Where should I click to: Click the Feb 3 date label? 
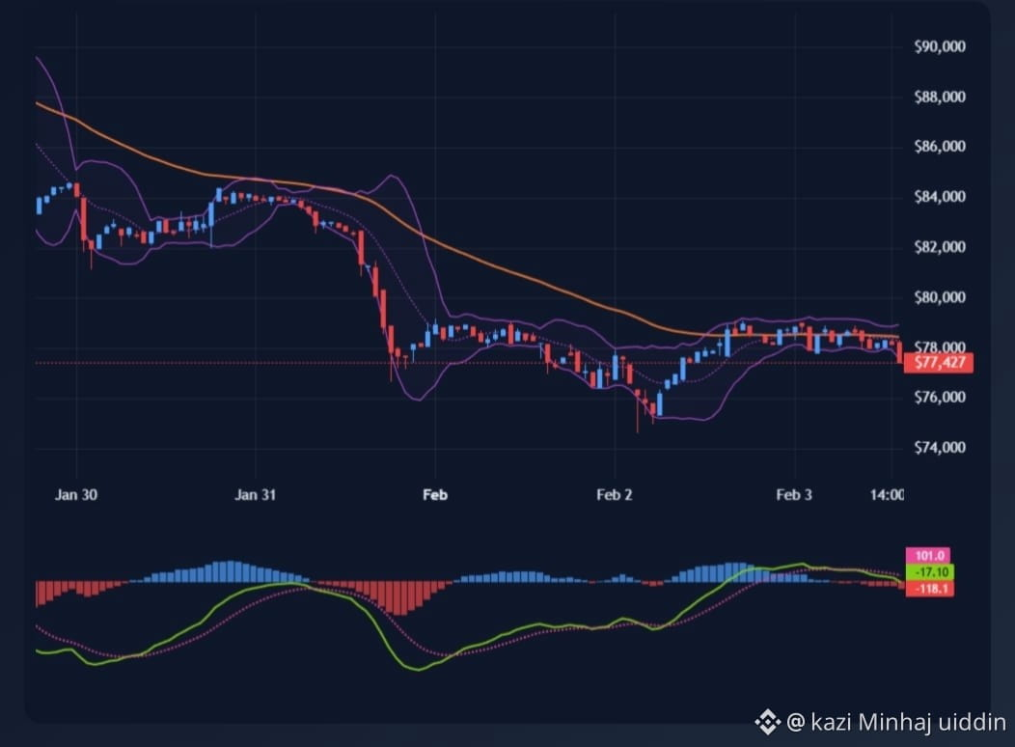[794, 495]
